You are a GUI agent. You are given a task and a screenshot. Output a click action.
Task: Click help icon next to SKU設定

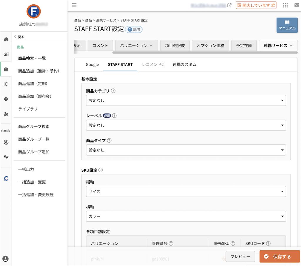click(101, 170)
